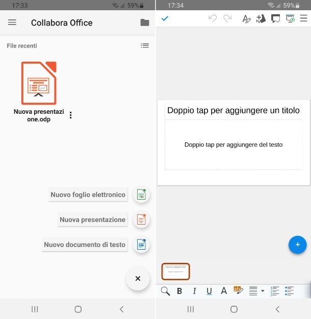Undo the last action
Screen dimensions: 311x319
click(213, 18)
